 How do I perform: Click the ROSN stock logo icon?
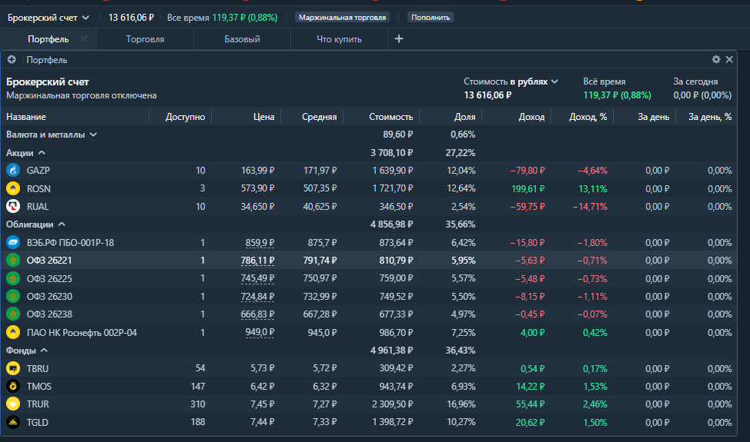tap(12, 188)
